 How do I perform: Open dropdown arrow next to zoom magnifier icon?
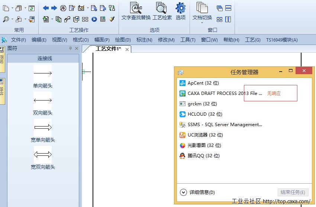pos(13,19)
